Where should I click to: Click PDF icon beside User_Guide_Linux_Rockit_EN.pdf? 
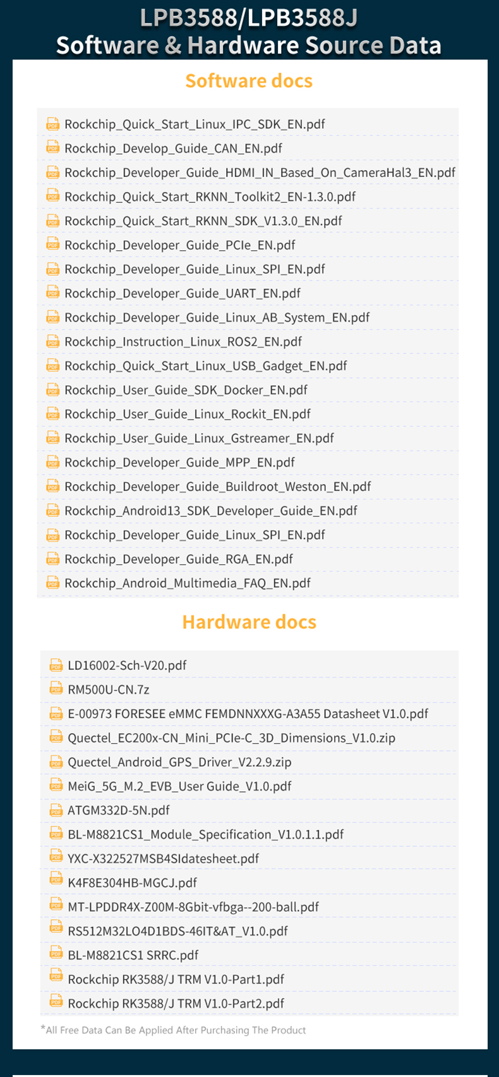pos(52,413)
